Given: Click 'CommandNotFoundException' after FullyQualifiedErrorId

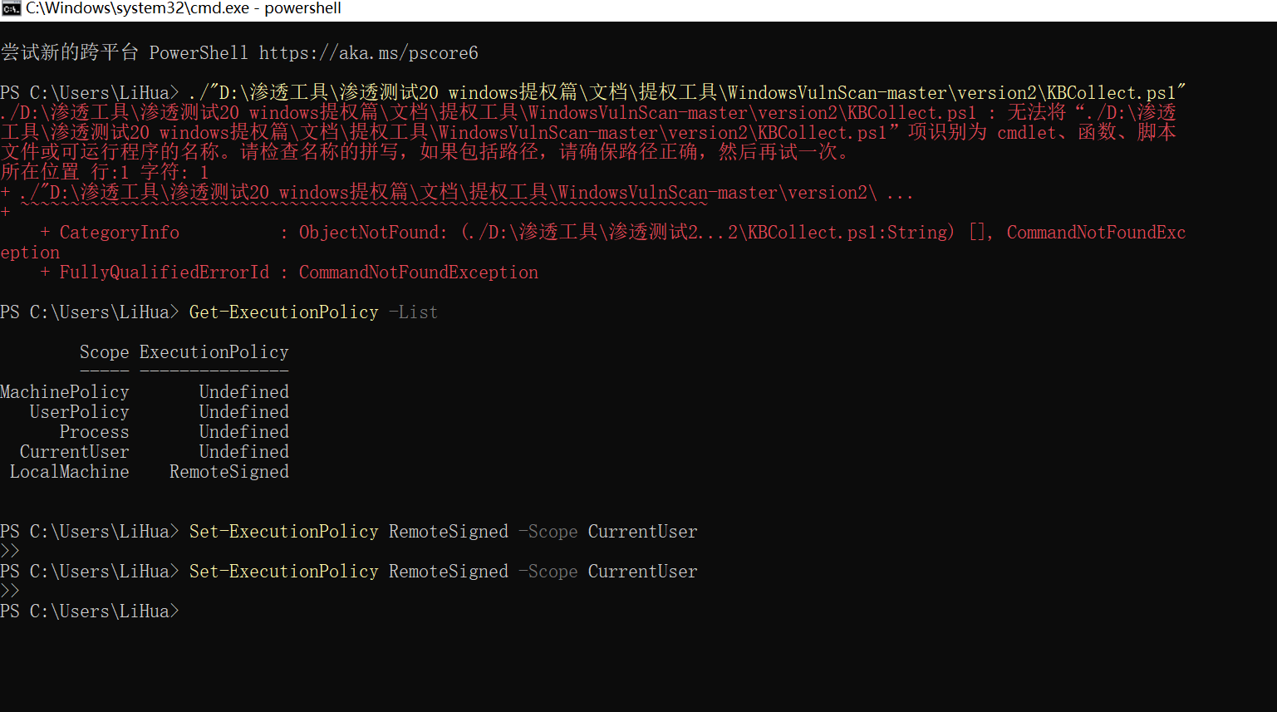Looking at the screenshot, I should [419, 273].
